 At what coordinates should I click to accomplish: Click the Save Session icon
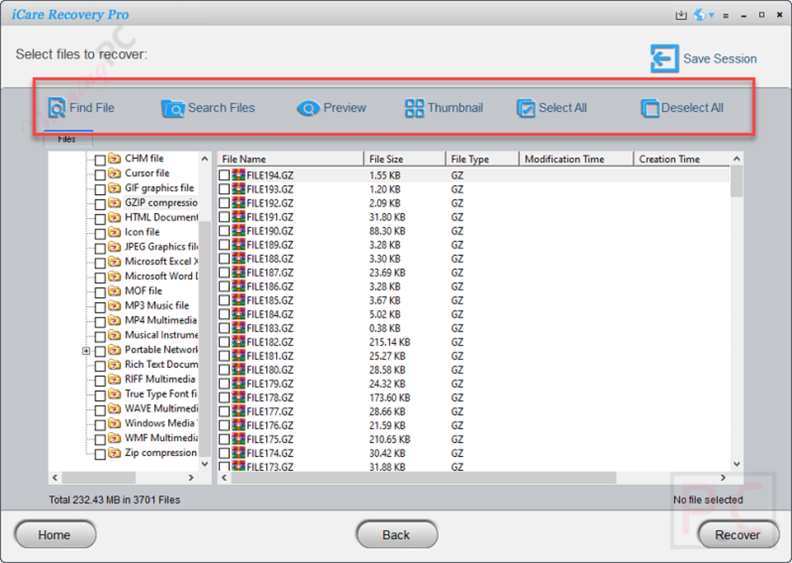[x=664, y=58]
